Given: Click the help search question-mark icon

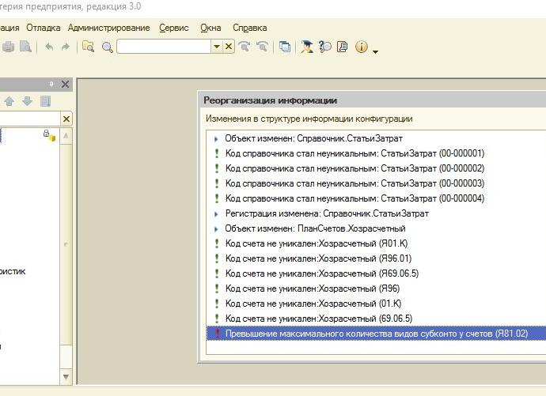Looking at the screenshot, I should 325,47.
